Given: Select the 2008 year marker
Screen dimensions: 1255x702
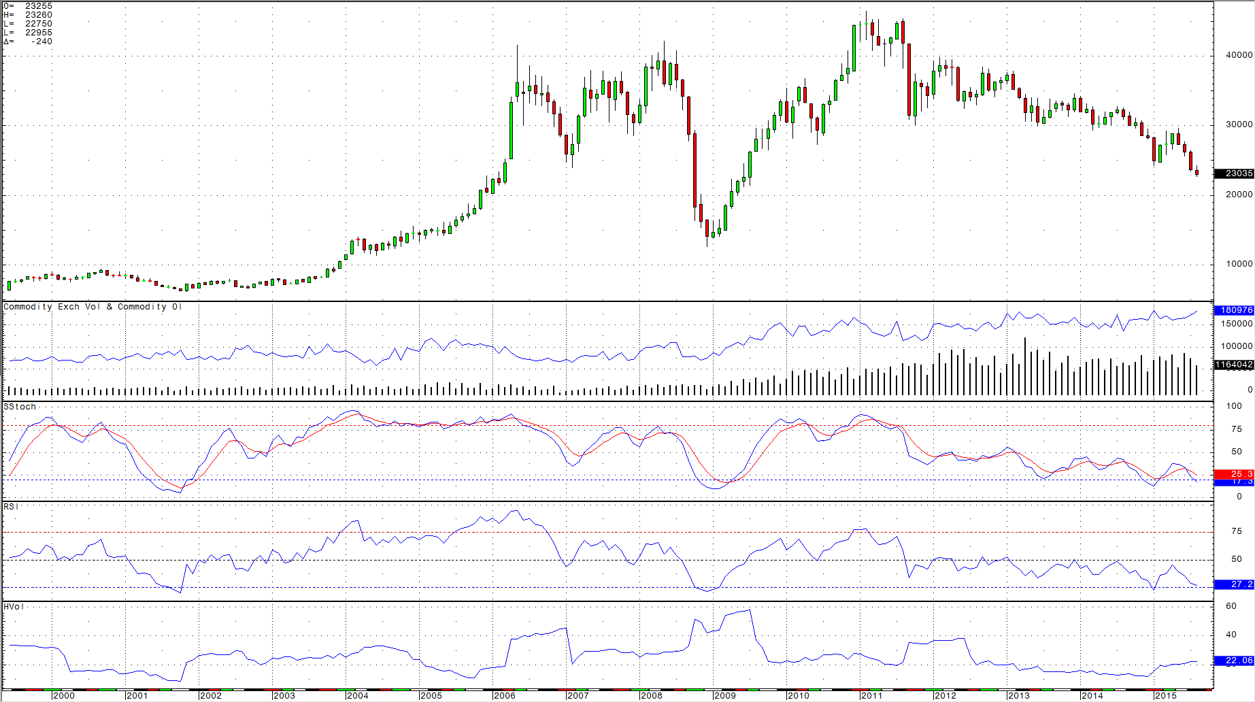Looking at the screenshot, I should [x=652, y=696].
